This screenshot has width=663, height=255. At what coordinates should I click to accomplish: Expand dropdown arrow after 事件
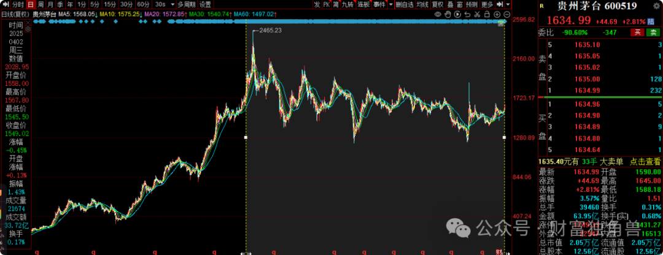click(390, 4)
